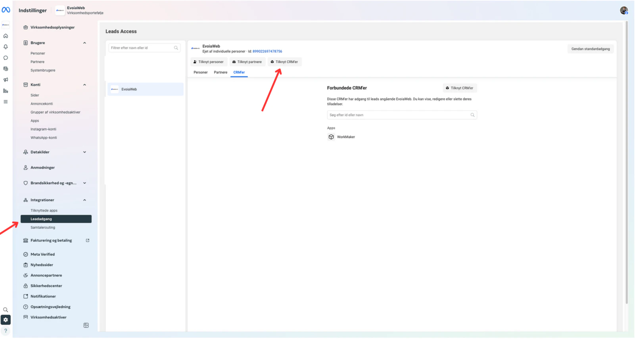Click the WorkMaker app cube icon
This screenshot has width=635, height=339.
(x=331, y=137)
